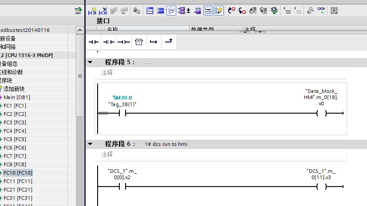Open Main [OB1] in project tree
The height and width of the screenshot is (206, 367).
pyautogui.click(x=17, y=97)
